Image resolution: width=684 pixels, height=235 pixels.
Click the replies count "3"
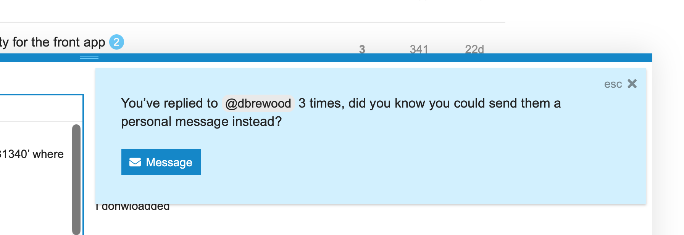[362, 49]
